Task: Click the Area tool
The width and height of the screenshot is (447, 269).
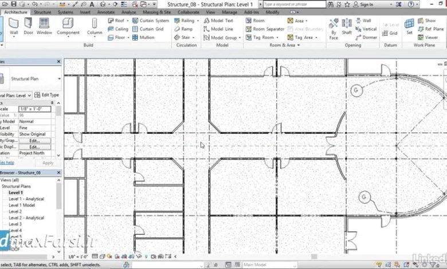Action: point(295,21)
